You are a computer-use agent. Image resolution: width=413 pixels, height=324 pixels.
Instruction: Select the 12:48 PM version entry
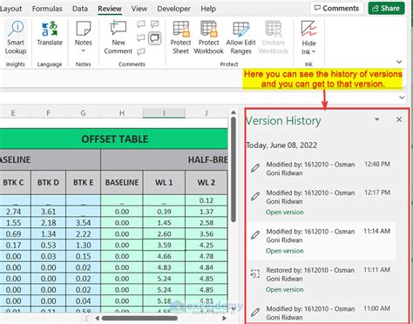[x=321, y=169]
